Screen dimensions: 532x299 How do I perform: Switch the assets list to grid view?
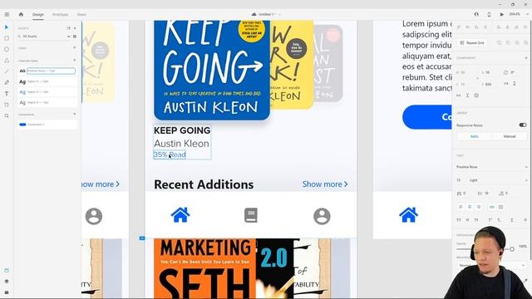[x=75, y=37]
